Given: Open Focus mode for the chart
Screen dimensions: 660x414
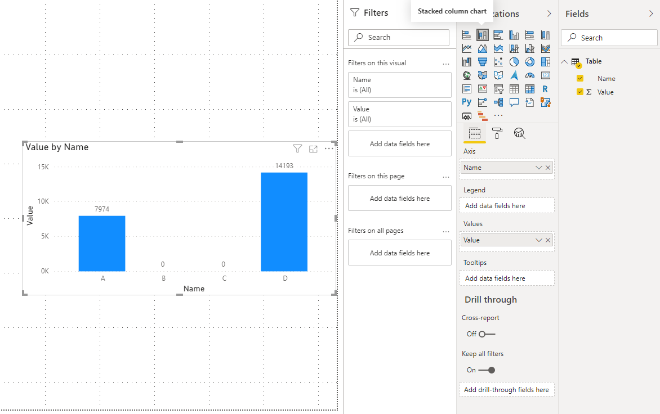Looking at the screenshot, I should click(313, 148).
